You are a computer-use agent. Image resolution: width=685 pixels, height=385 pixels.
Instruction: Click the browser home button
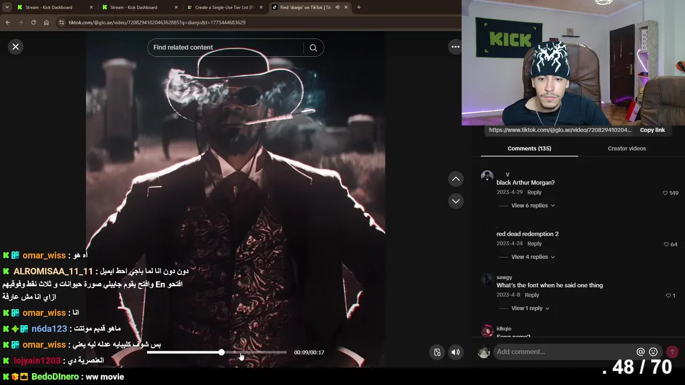(46, 22)
